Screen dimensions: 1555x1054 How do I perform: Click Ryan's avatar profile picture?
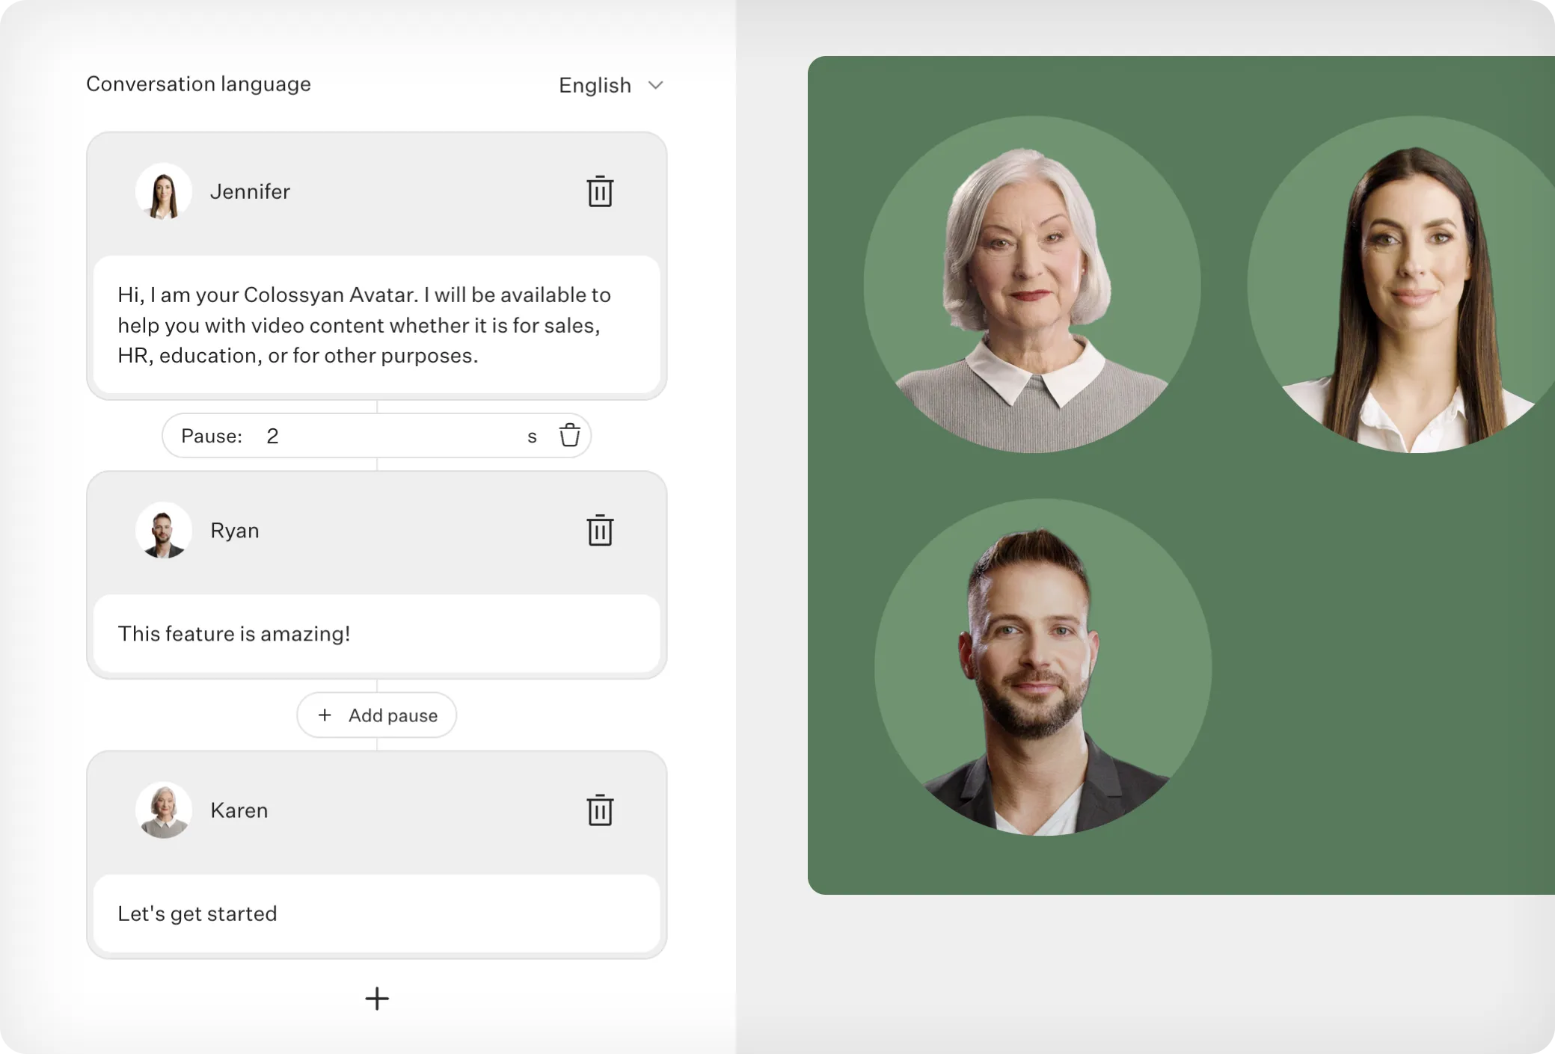163,531
